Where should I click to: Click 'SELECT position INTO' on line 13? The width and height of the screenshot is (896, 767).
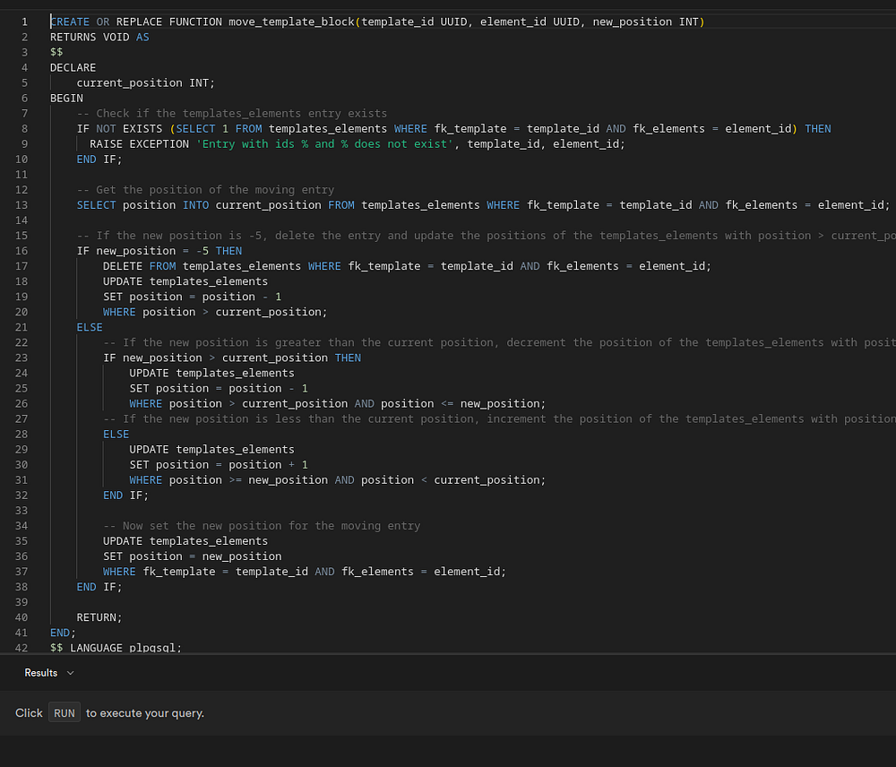[x=142, y=205]
